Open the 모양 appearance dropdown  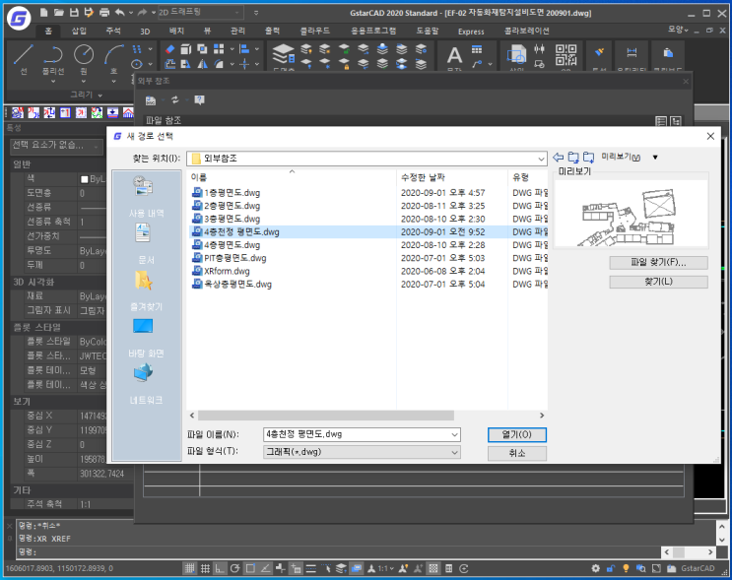(x=678, y=30)
